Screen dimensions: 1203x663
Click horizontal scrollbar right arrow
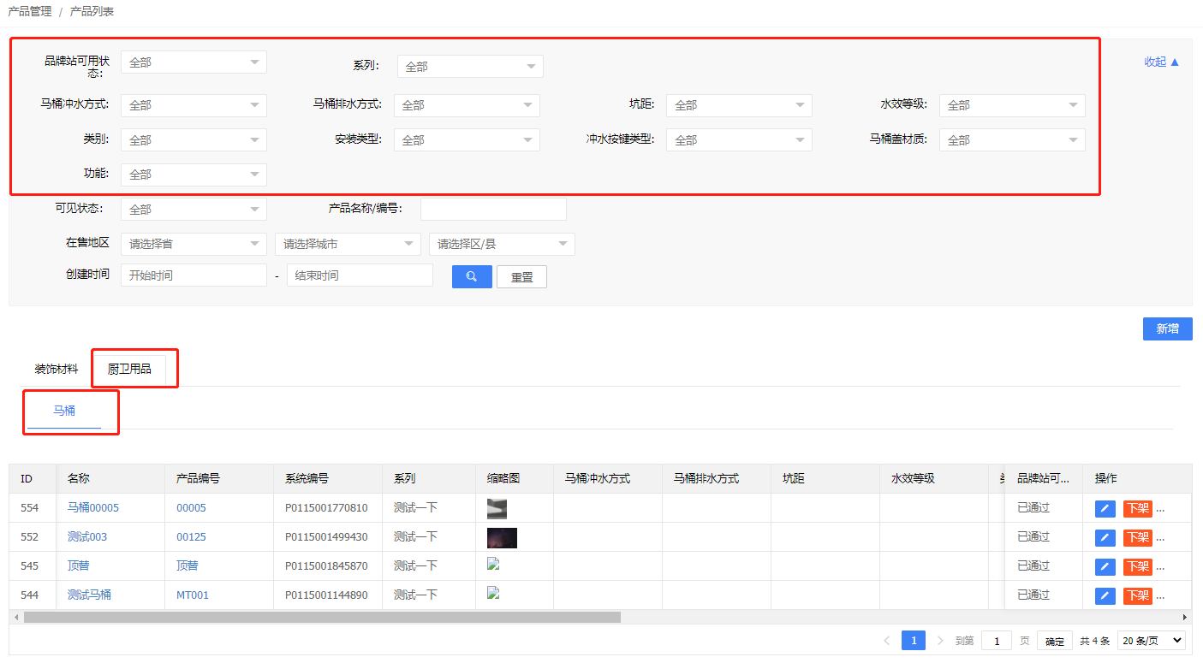[x=1185, y=617]
